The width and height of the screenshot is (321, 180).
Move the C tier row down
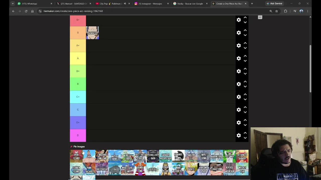pyautogui.click(x=245, y=112)
